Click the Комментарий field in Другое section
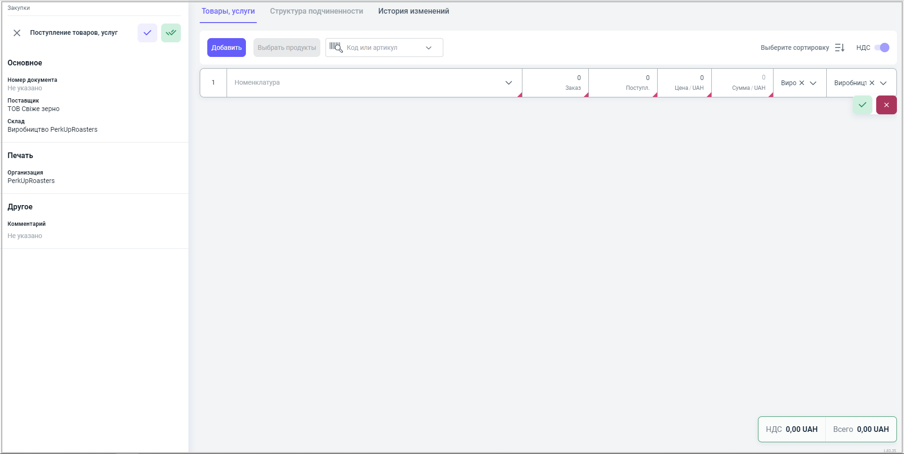 pos(25,236)
